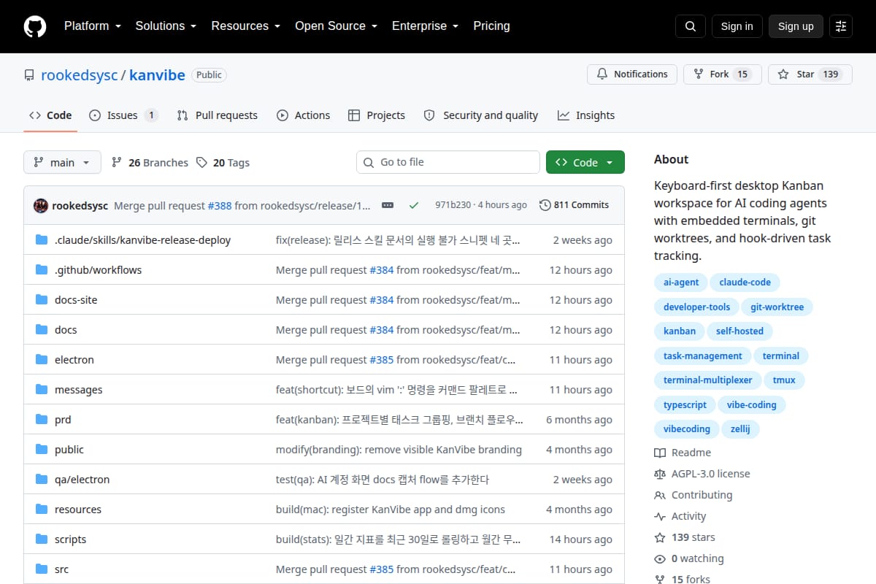View the 20 Tags link
The width and height of the screenshot is (876, 584).
[x=223, y=163]
